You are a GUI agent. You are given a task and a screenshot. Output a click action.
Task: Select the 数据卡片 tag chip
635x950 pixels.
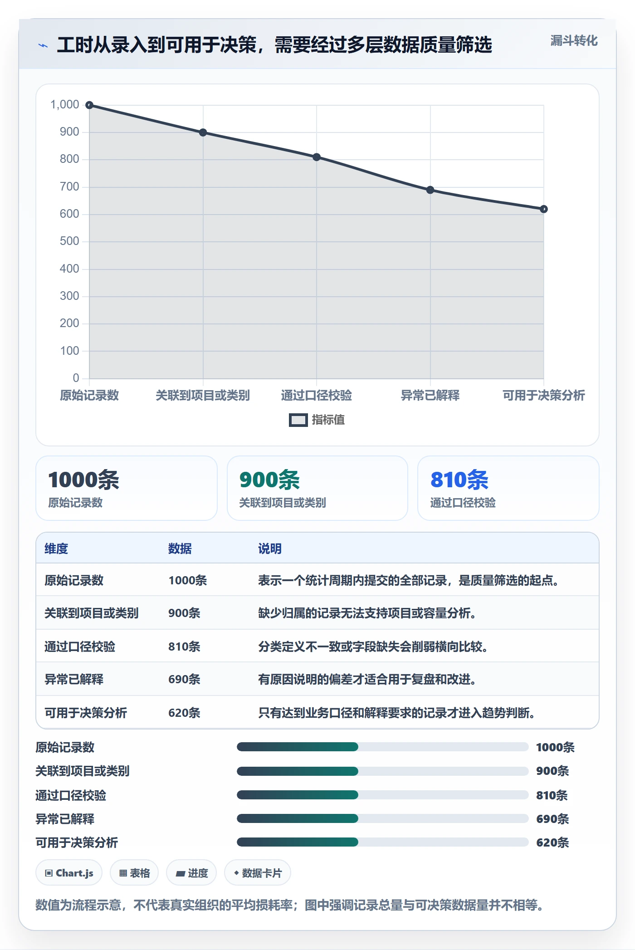[258, 873]
